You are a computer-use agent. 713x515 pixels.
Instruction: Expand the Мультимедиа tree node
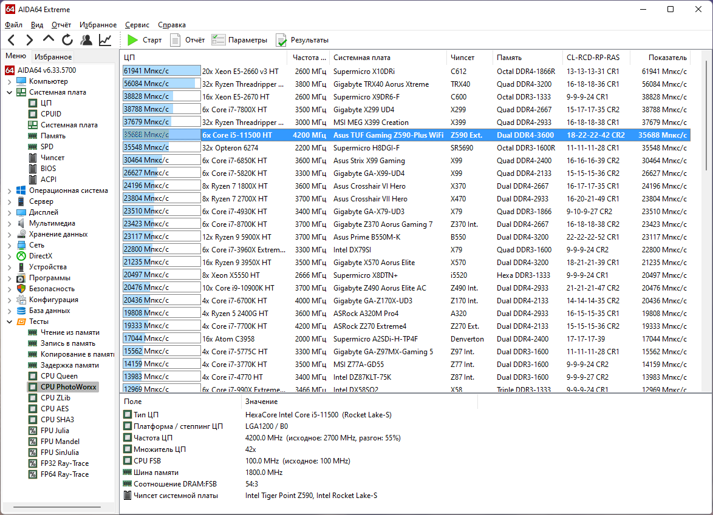tap(10, 223)
